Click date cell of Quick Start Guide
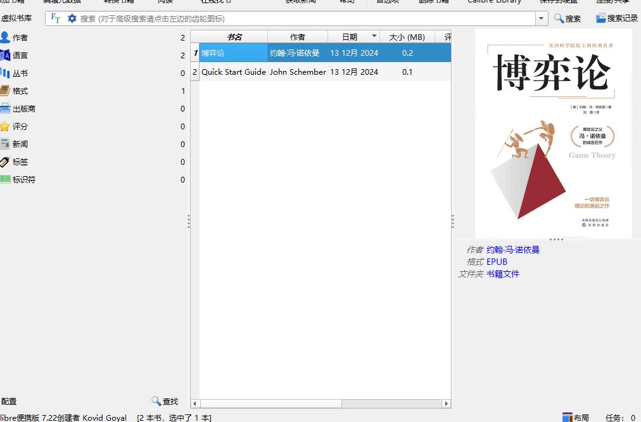The width and height of the screenshot is (641, 422). [x=354, y=72]
